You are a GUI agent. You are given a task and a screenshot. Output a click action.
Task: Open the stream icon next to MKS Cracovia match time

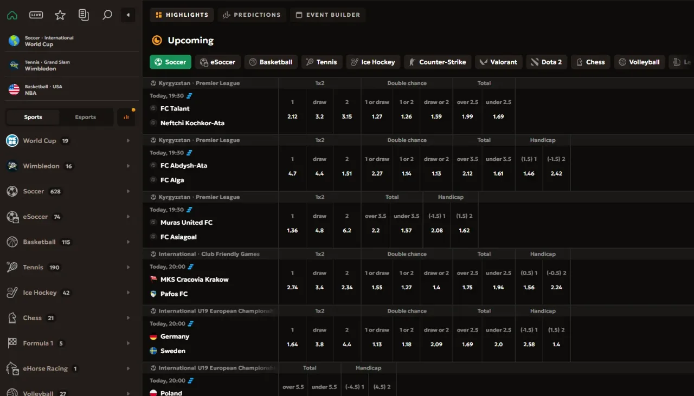click(190, 267)
